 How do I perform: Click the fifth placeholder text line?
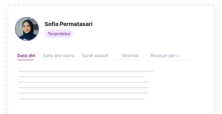[83, 93]
